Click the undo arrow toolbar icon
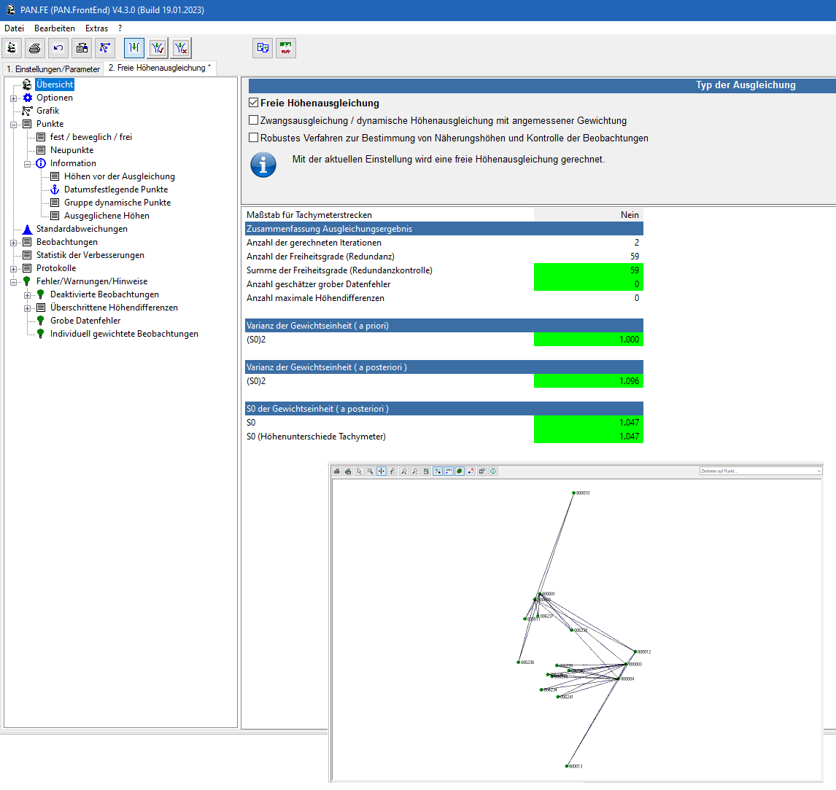Image resolution: width=836 pixels, height=790 pixels. 58,48
